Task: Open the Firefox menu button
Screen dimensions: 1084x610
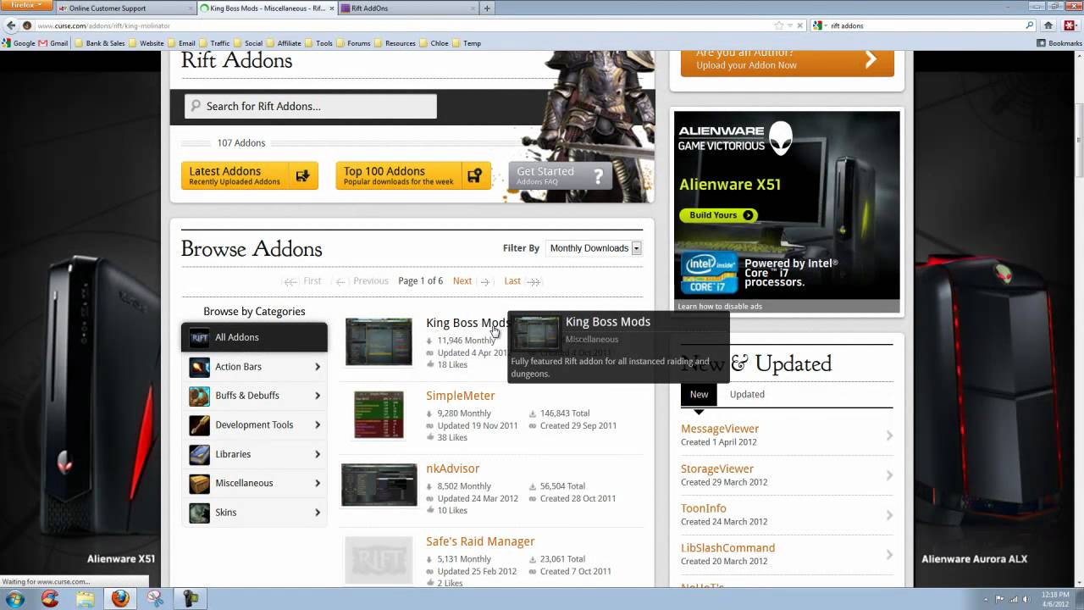Action: (x=26, y=5)
